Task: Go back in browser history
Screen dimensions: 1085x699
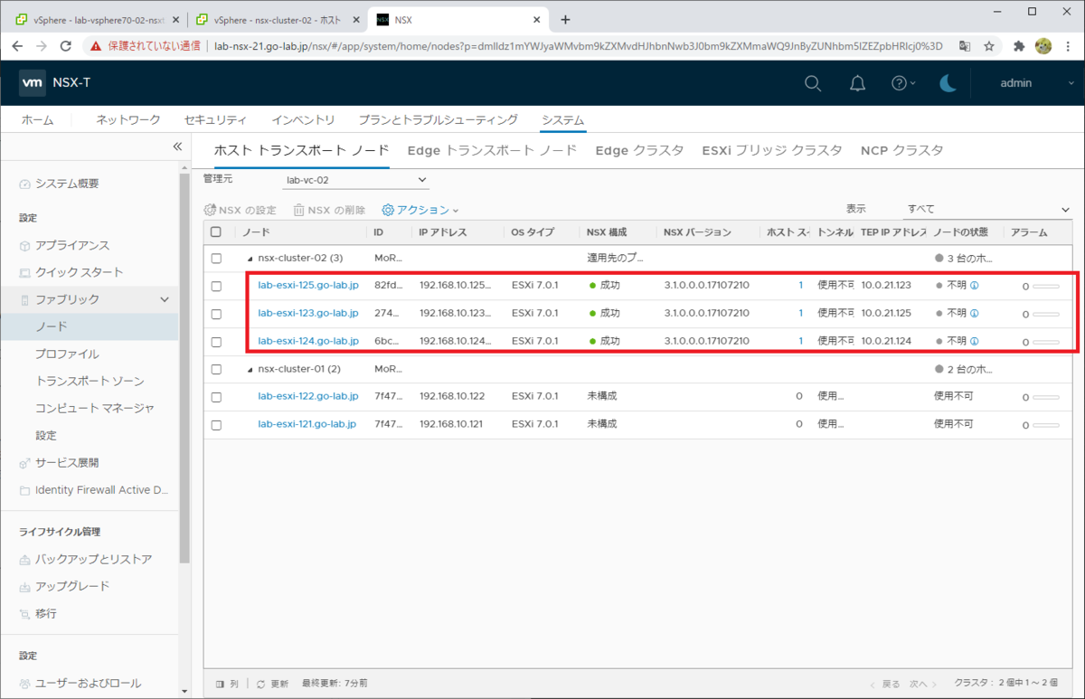Action: [x=17, y=45]
